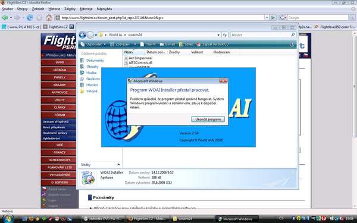Image resolution: width=357 pixels, height=223 pixels.
Task: Close the Microsoft Windows error dialog
Action: tap(223, 81)
